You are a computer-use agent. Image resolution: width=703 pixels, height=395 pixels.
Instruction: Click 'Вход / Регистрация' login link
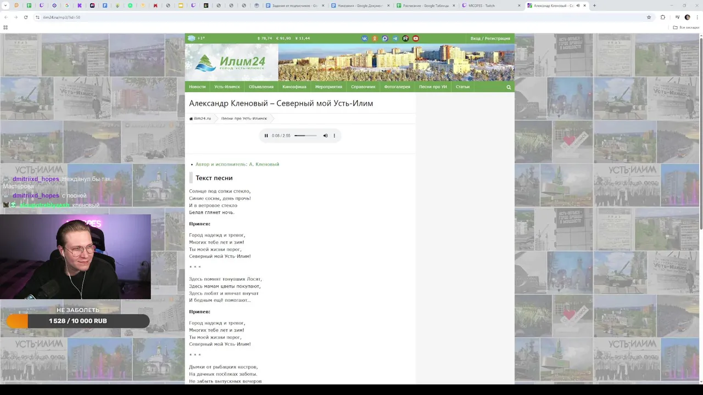490,38
